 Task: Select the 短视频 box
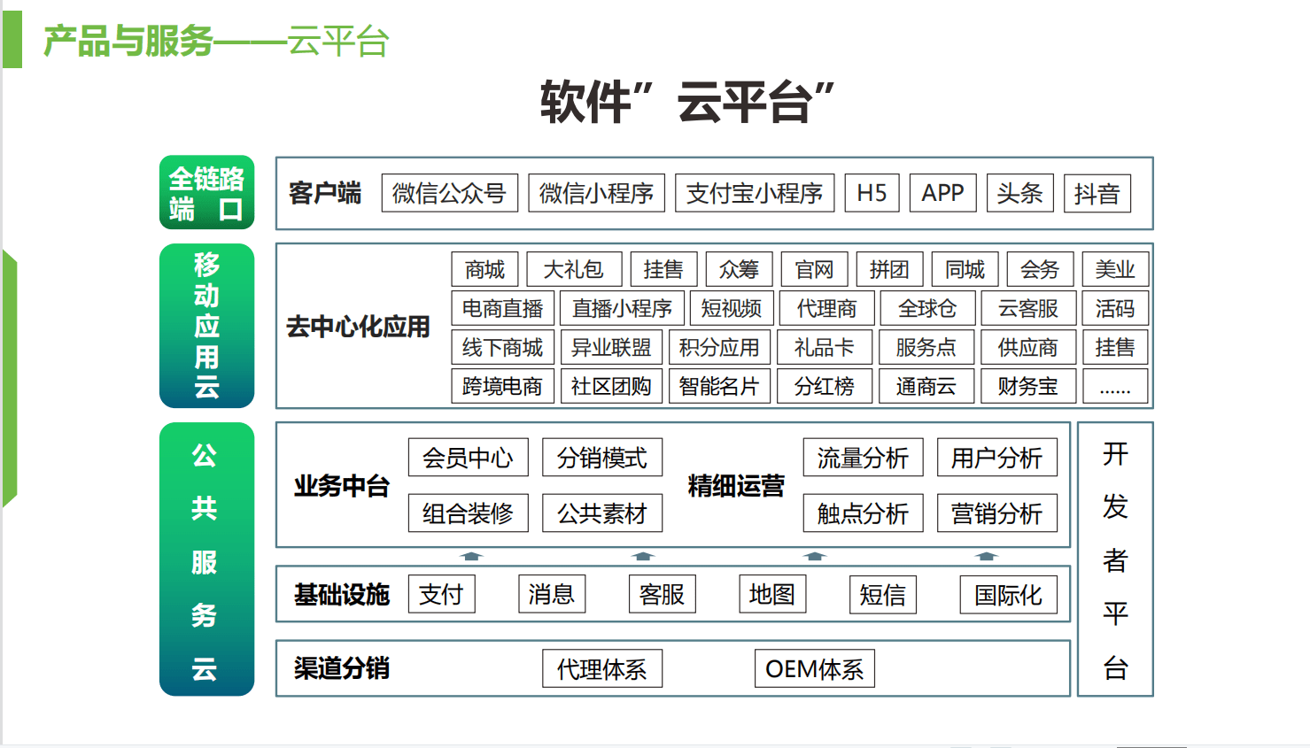[732, 308]
